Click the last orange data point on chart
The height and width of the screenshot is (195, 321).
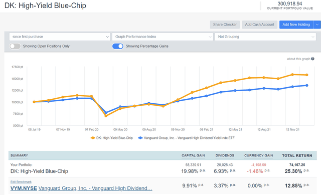307,75
